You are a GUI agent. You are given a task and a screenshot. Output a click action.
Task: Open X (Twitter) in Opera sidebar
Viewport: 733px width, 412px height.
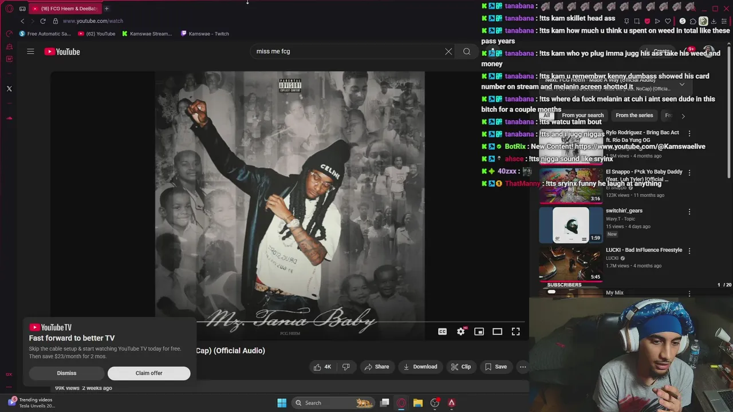(x=9, y=89)
